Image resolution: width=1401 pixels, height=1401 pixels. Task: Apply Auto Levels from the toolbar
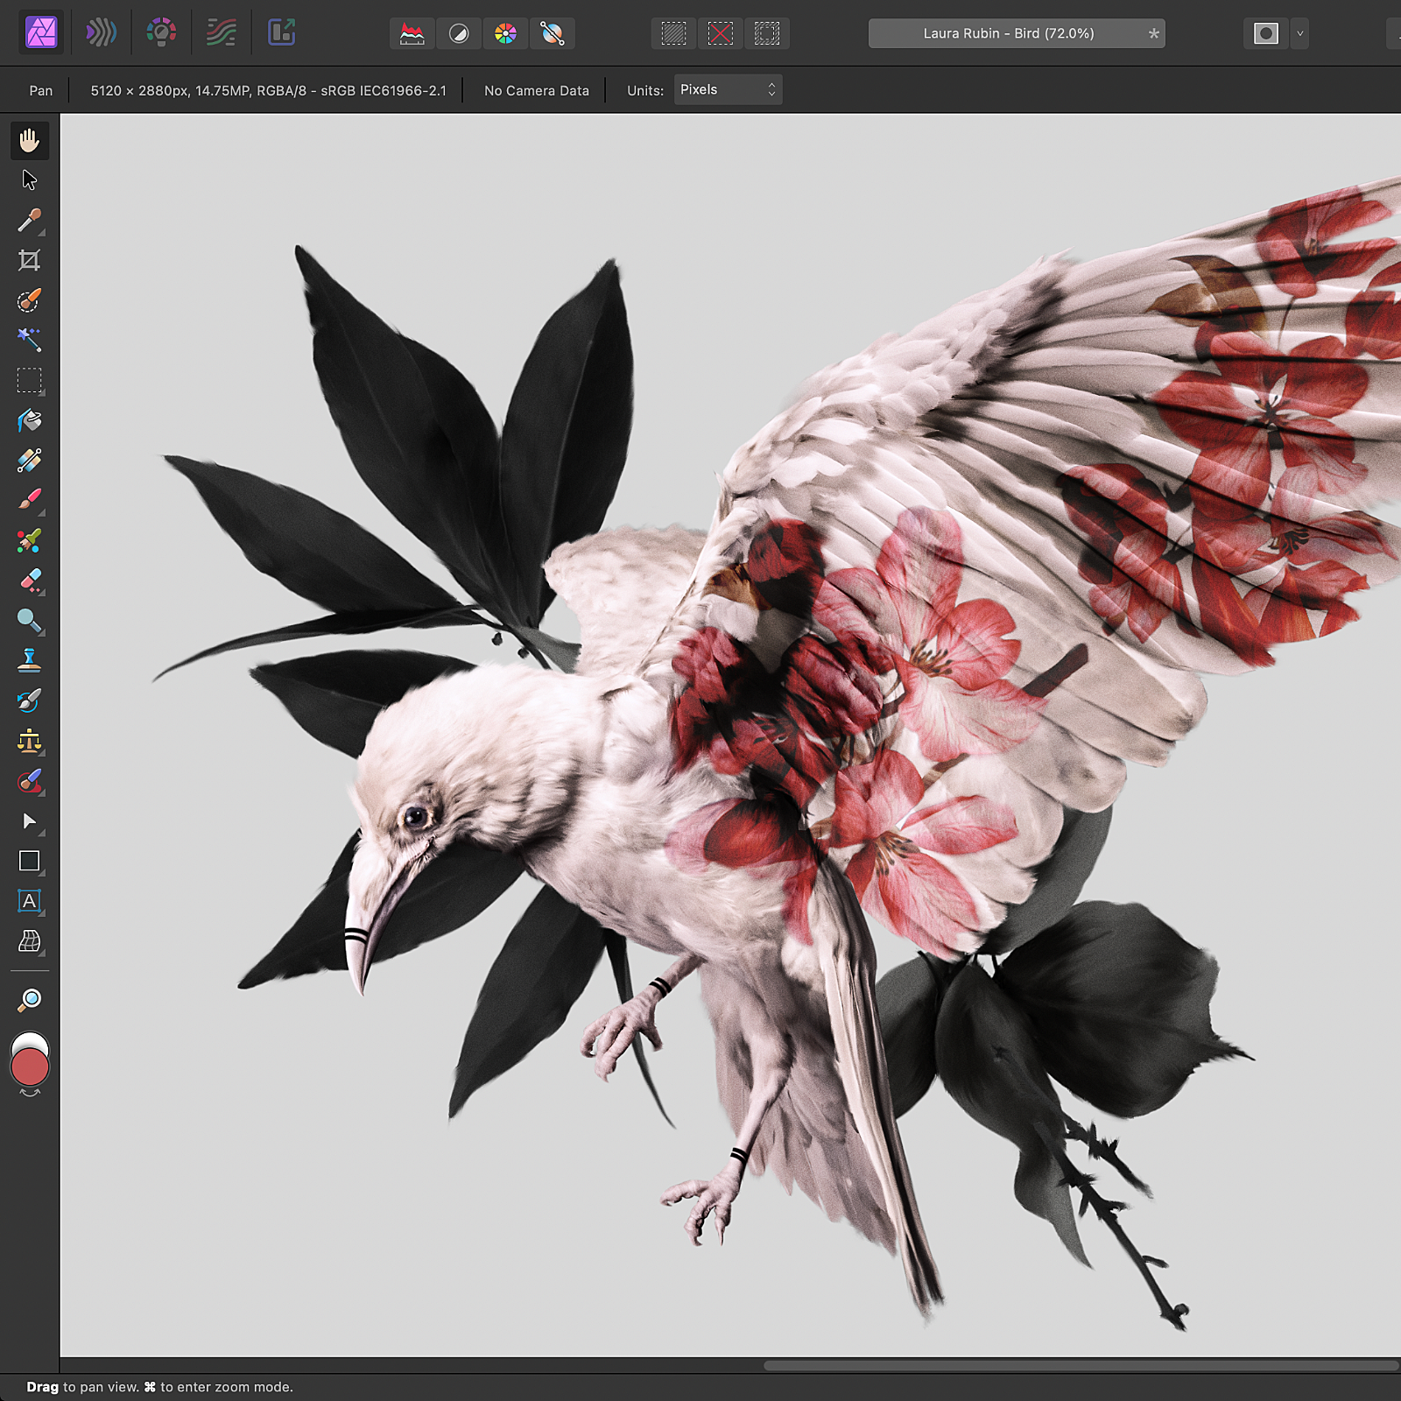[x=412, y=33]
